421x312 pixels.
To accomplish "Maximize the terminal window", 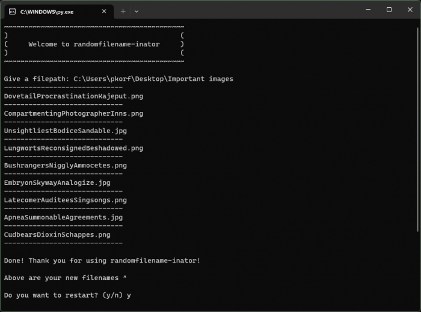I will pos(389,10).
